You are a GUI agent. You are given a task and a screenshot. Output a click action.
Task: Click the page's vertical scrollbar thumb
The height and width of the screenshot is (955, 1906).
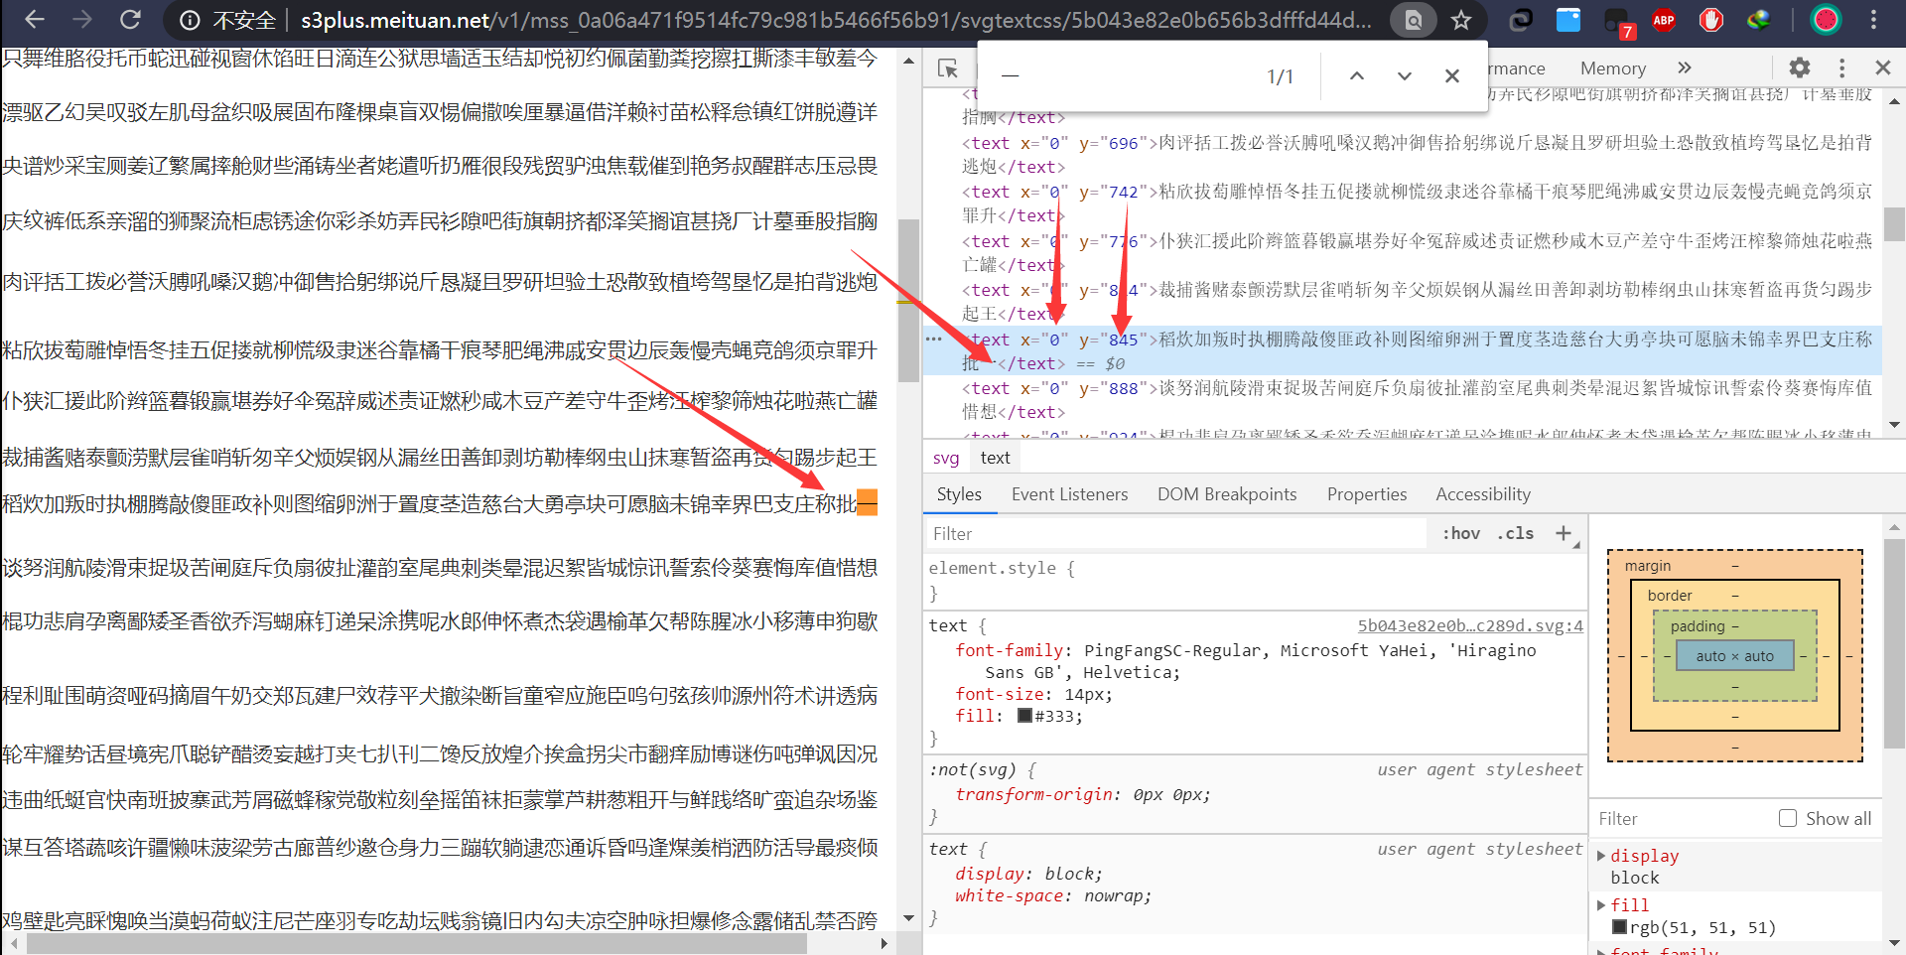(907, 301)
